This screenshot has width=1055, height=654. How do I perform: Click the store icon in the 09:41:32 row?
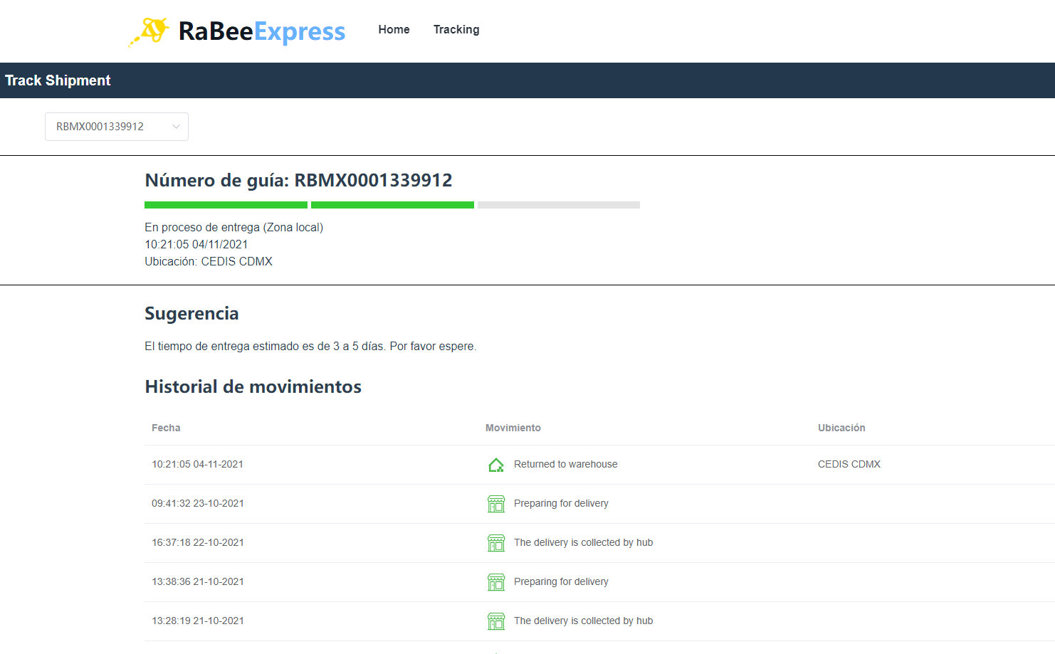[x=496, y=504]
